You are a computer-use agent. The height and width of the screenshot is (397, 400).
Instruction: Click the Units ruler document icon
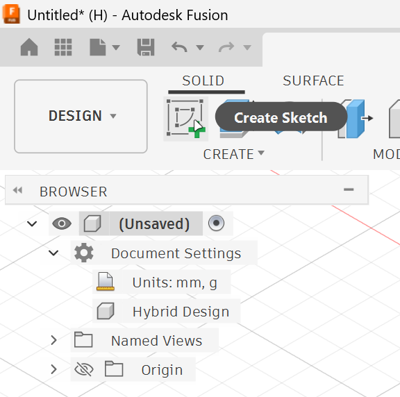[106, 282]
